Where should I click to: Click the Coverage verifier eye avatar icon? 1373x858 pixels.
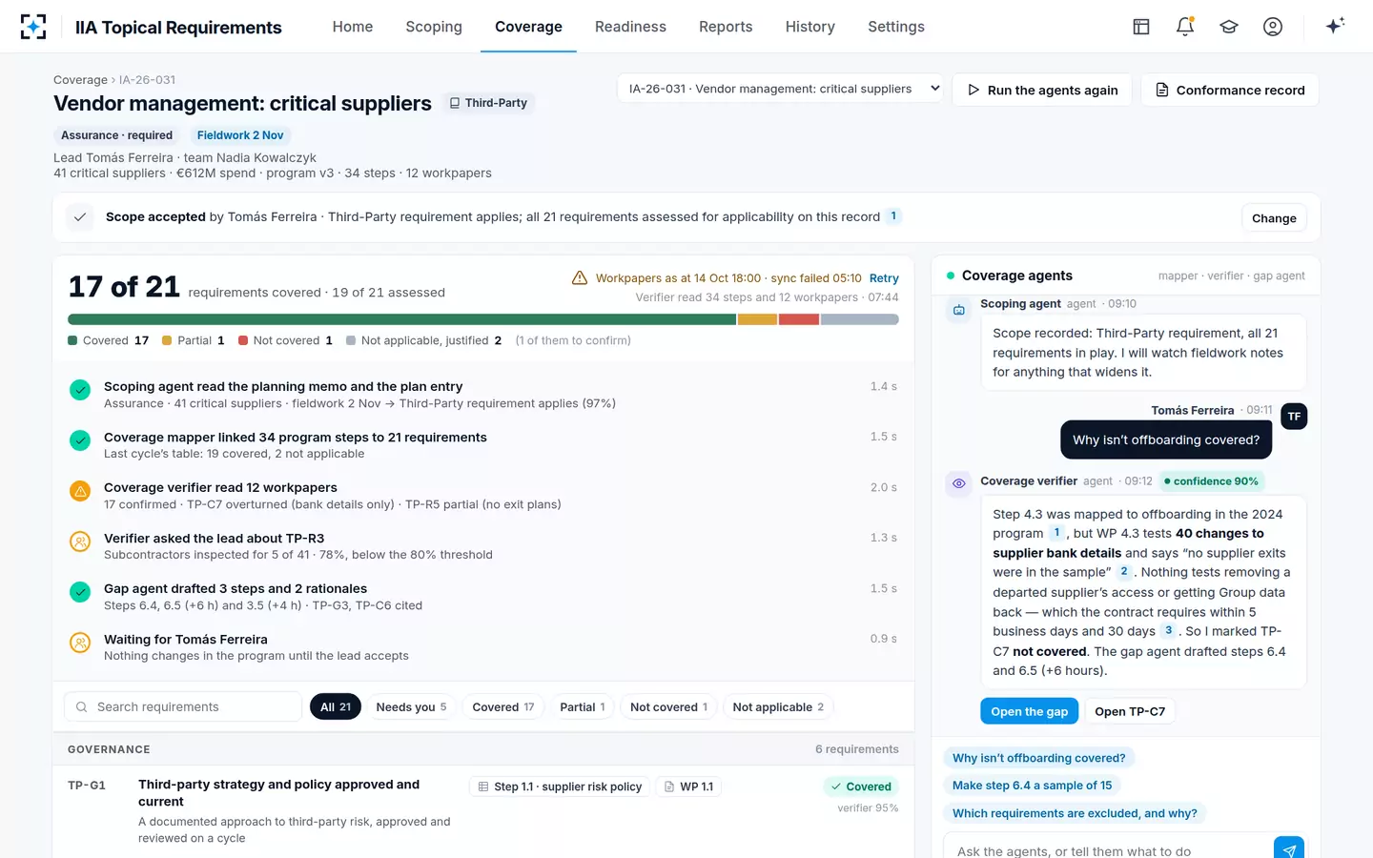[x=959, y=483]
